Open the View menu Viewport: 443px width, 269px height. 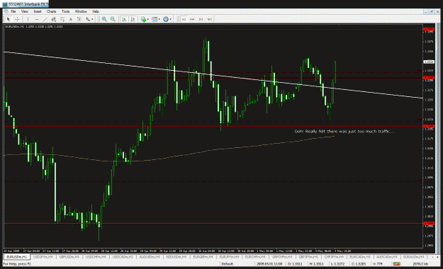pos(25,11)
